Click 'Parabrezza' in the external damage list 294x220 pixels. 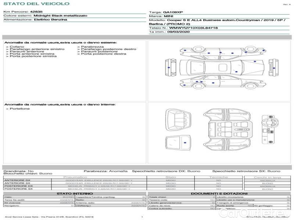93,47
